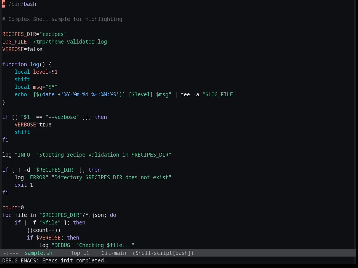Click the count=0 assignment
This screenshot has width=358, height=268.
(13, 207)
